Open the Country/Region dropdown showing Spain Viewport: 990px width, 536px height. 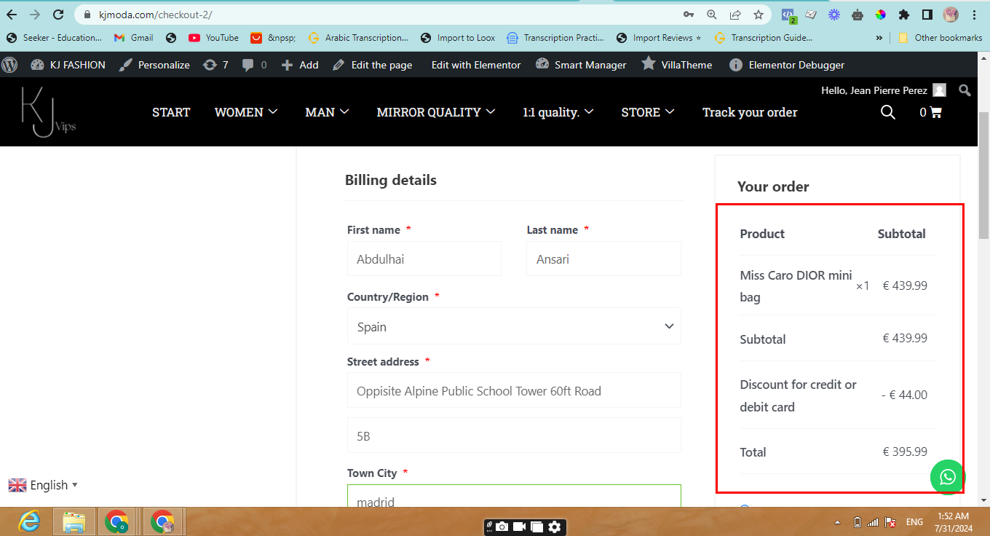point(514,326)
